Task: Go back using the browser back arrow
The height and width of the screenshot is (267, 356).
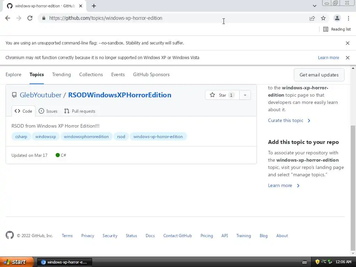Action: [8, 18]
